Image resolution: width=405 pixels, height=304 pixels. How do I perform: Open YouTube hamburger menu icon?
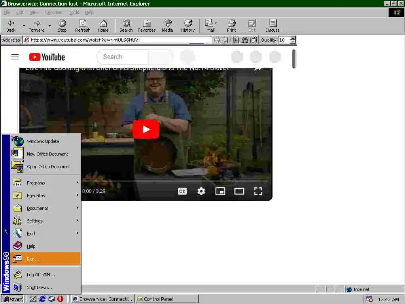coord(15,57)
